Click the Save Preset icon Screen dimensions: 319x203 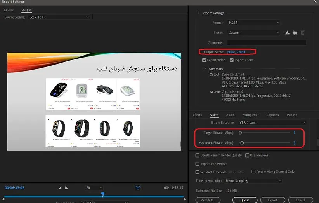287,33
